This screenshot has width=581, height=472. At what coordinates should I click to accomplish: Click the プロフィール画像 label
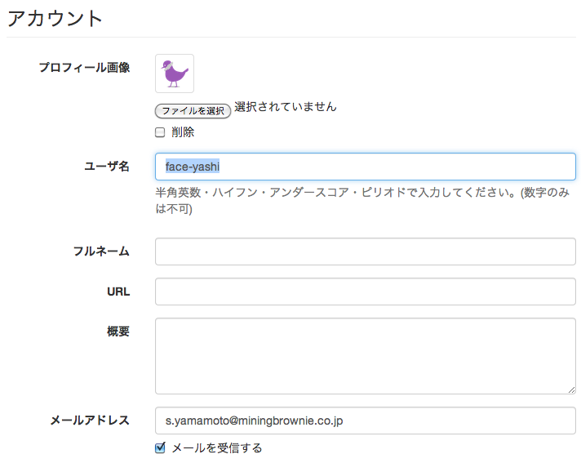tap(84, 68)
